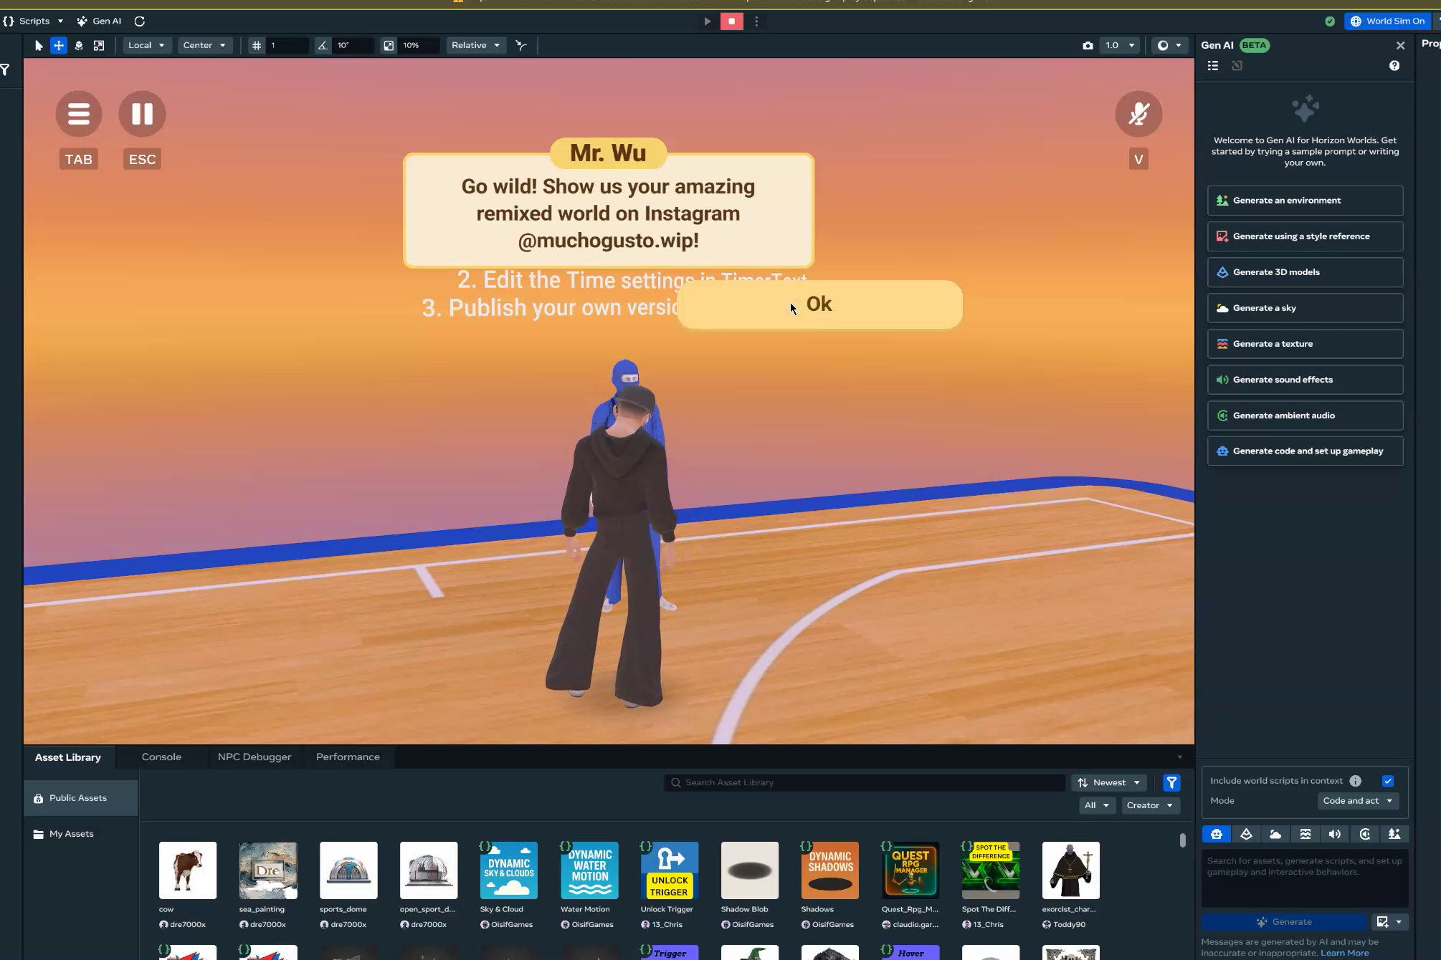Select the 3D model generation mode icon

pos(1246,834)
